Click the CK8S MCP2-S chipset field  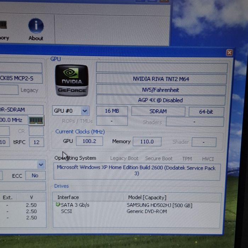(21, 78)
